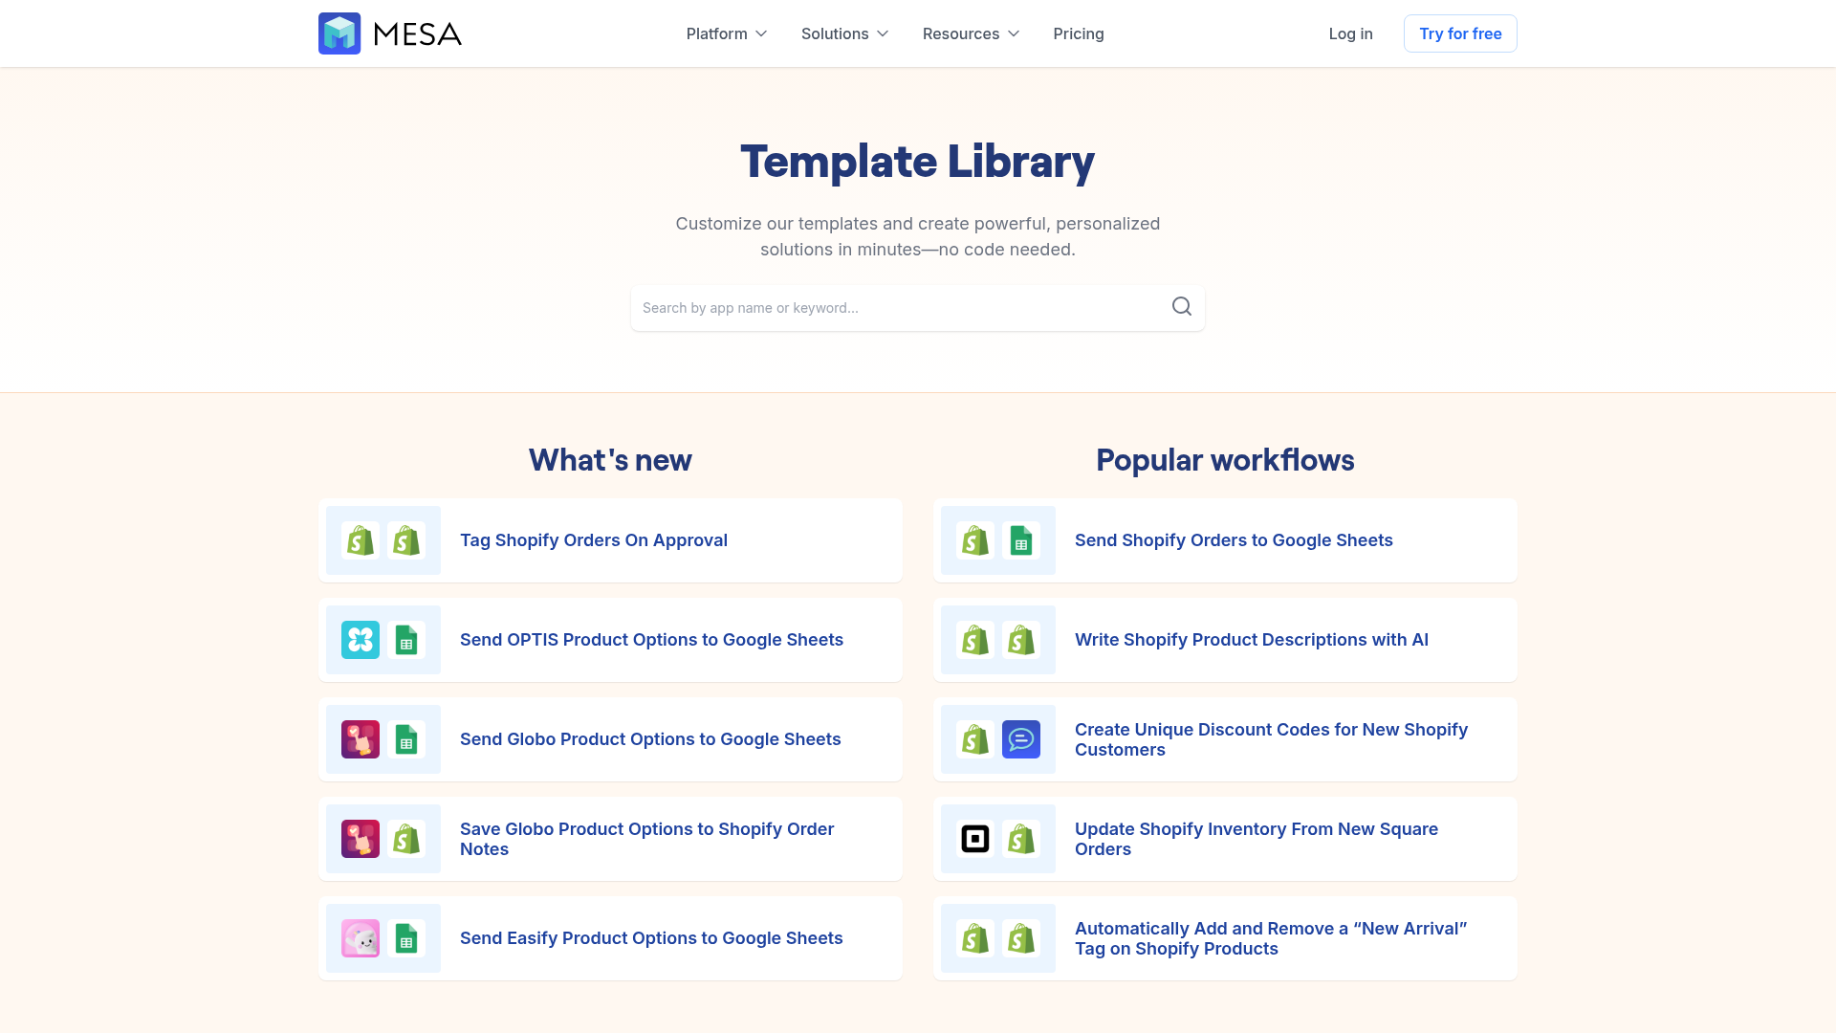Click the blue chat bubble icon in Discount Codes row
Viewport: 1836px width, 1033px height.
1021,739
